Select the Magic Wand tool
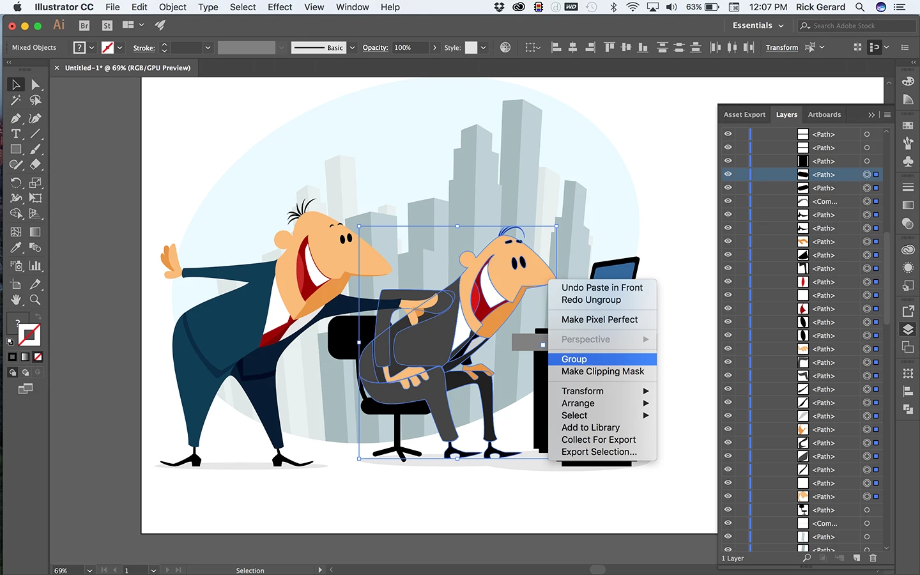Viewport: 920px width, 575px height. 16,101
